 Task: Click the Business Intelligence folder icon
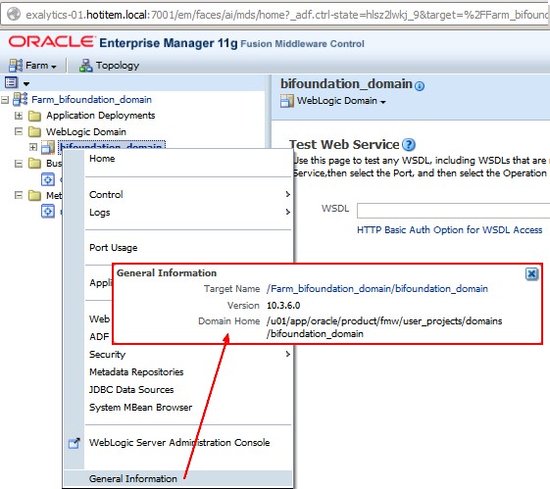(x=34, y=164)
